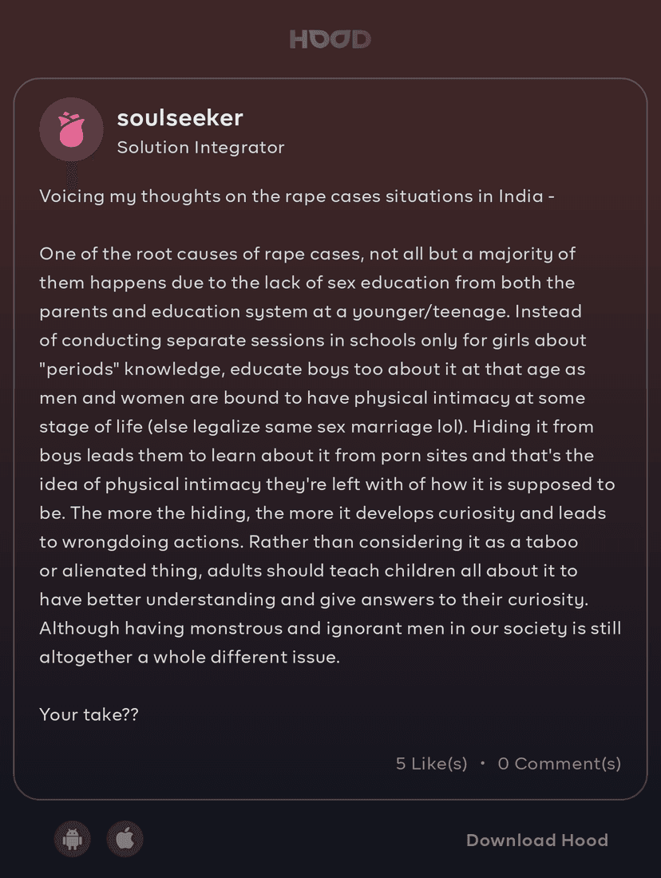Click the dot separator between likes and comments
661x878 pixels.
coord(482,764)
